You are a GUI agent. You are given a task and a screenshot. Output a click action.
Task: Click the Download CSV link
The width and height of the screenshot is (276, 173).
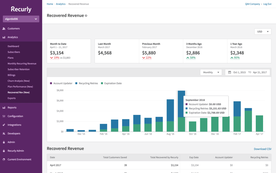262,149
